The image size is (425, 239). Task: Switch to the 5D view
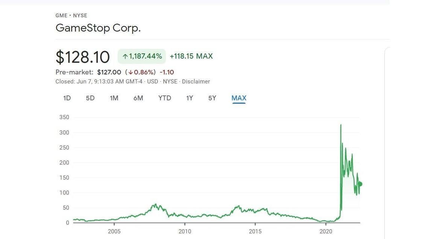click(90, 98)
